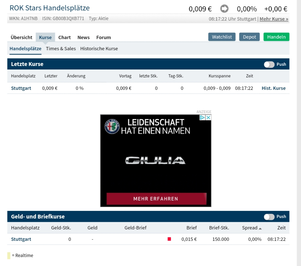301x266 pixels.
Task: Open Hist. Kurse link for Stuttgart
Action: click(274, 88)
